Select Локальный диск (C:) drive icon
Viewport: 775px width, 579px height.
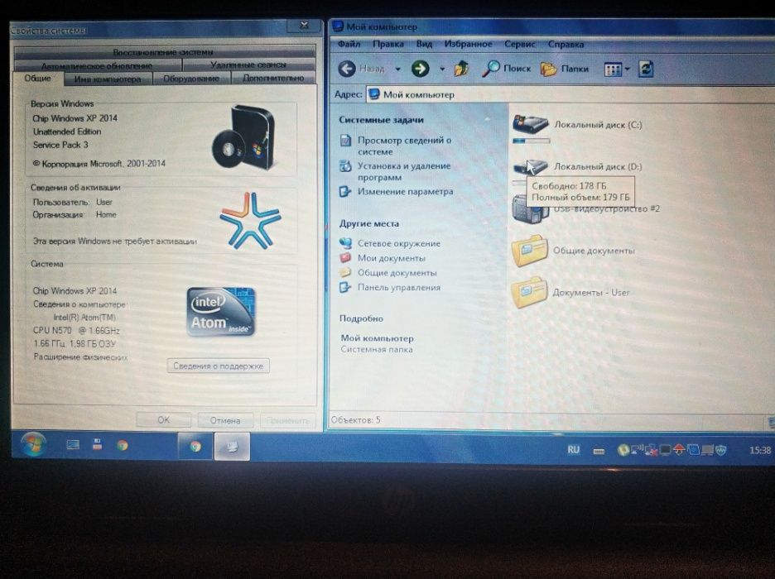531,124
